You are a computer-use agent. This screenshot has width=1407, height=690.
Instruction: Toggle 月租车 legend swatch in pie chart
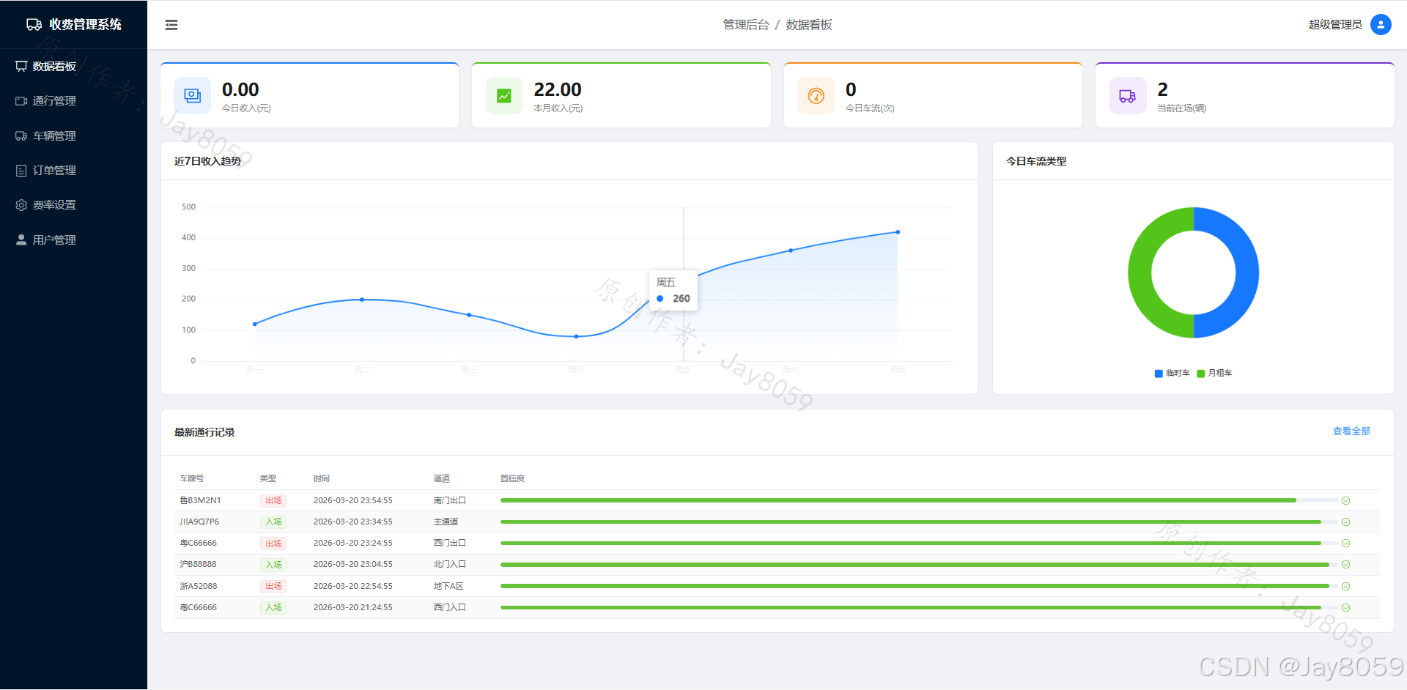click(x=1201, y=374)
